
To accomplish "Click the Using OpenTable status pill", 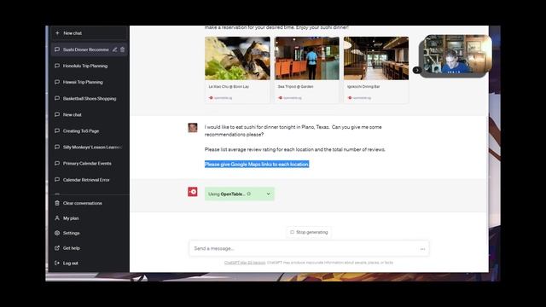I will [240, 194].
